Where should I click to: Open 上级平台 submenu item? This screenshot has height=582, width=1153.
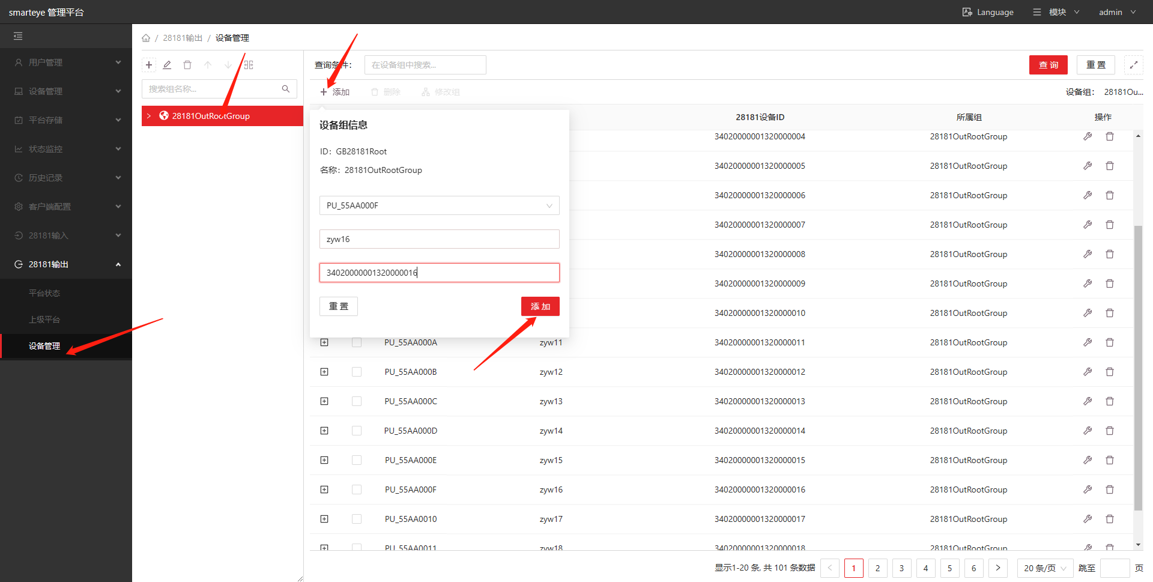click(x=44, y=320)
